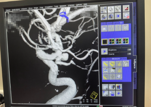Select the first four-quadrant colored layout

pos(111,41)
